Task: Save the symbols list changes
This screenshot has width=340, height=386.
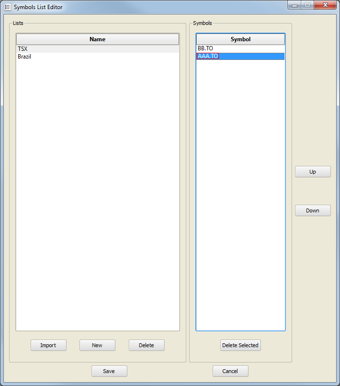Action: click(x=109, y=371)
